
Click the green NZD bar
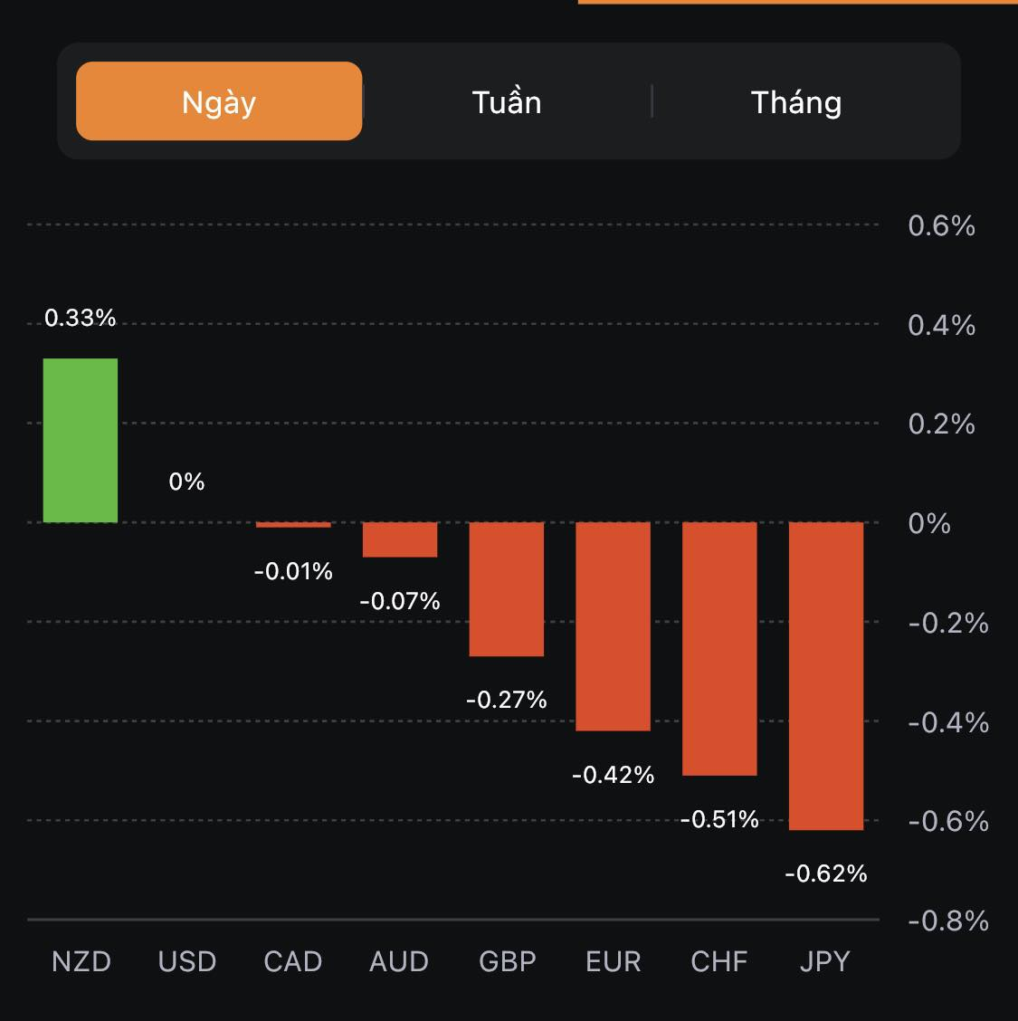coord(81,441)
